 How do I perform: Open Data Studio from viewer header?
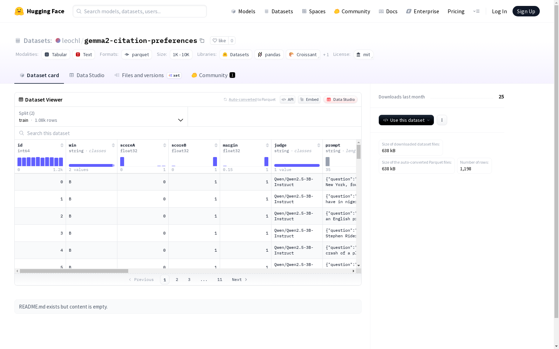click(340, 99)
